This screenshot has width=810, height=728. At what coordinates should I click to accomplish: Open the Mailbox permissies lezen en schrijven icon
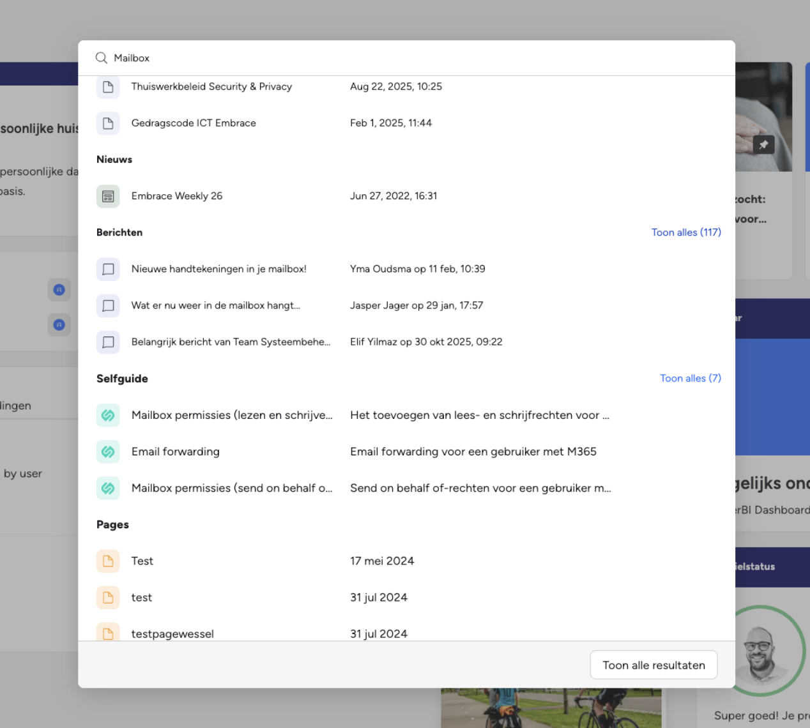coord(108,415)
